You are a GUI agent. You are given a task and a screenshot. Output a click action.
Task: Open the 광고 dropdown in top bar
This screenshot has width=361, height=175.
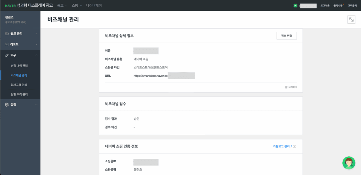(62, 6)
